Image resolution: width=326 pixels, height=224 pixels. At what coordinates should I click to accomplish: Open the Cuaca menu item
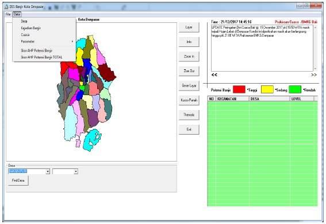25,35
